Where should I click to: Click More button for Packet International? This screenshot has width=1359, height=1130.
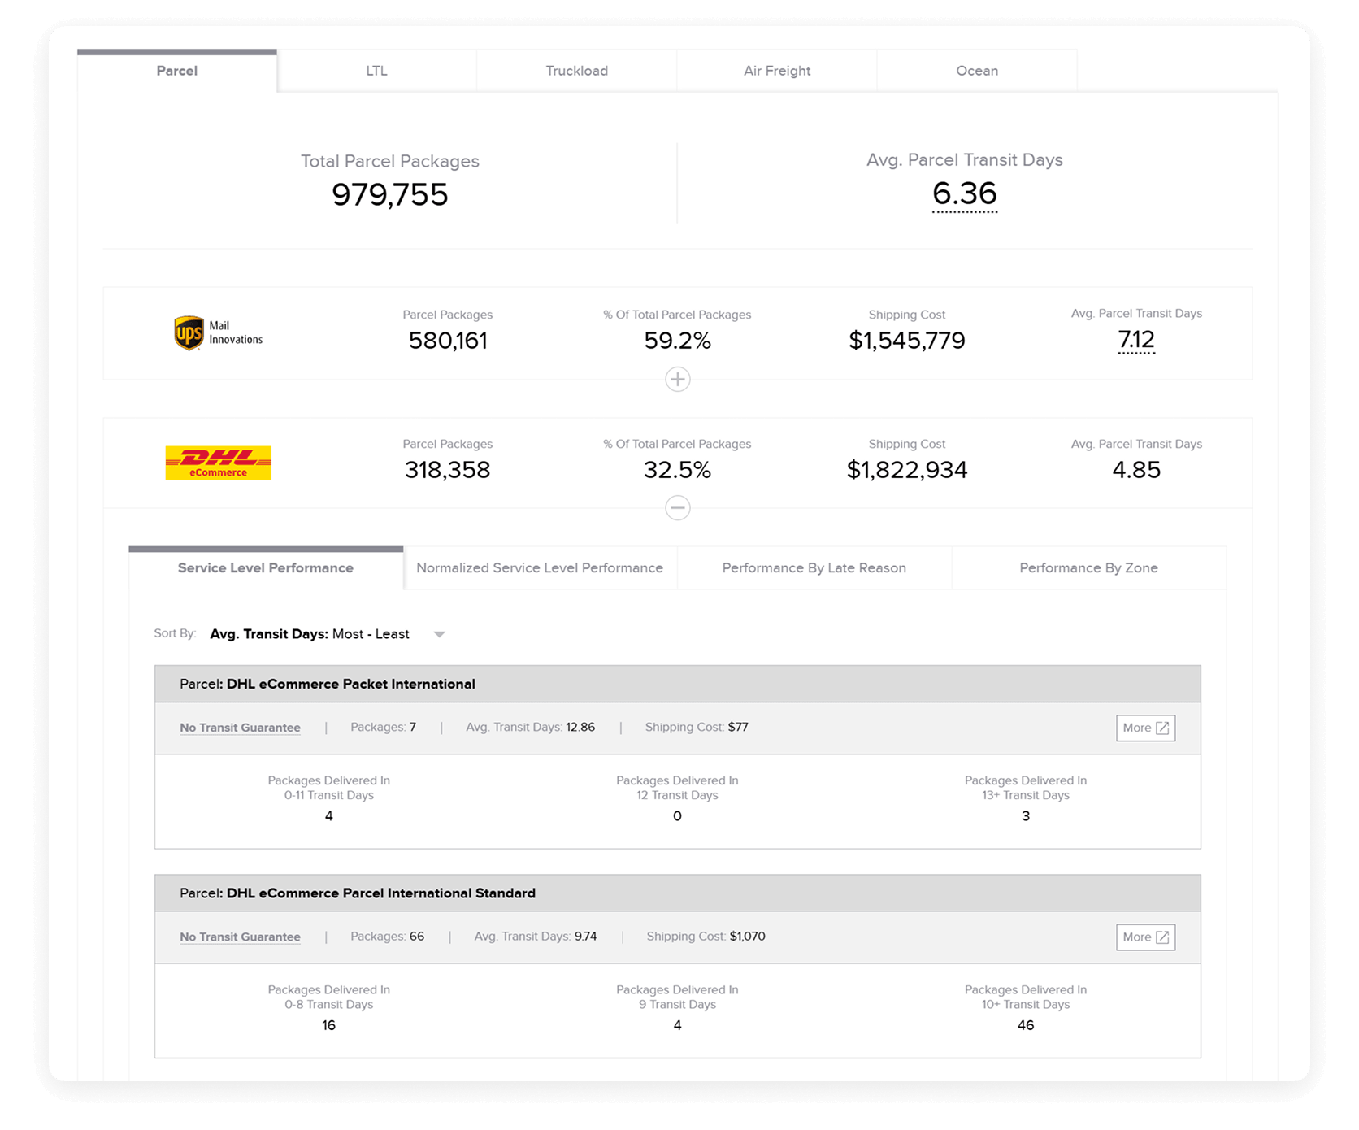[1146, 728]
